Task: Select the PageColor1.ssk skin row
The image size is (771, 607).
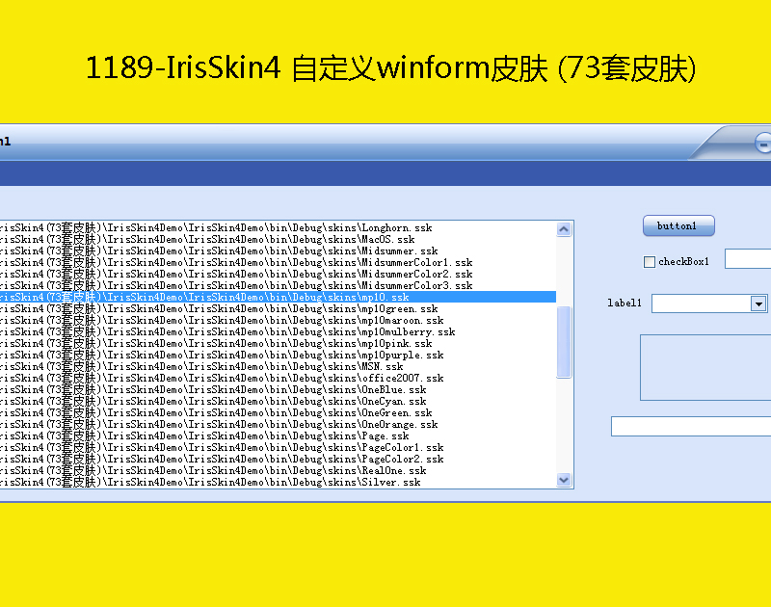Action: pyautogui.click(x=278, y=447)
